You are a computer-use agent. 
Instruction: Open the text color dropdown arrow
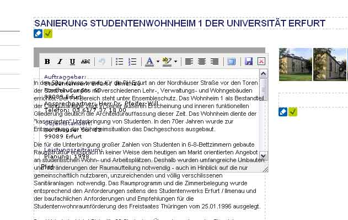click(158, 62)
